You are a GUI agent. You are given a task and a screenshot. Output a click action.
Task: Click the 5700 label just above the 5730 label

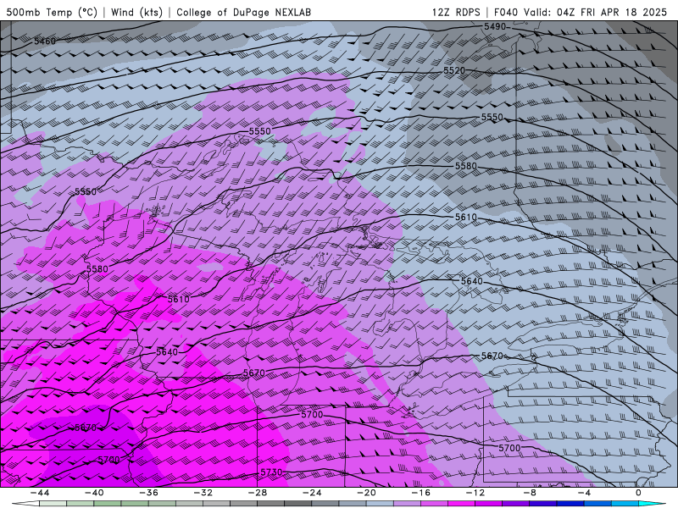pos(312,415)
